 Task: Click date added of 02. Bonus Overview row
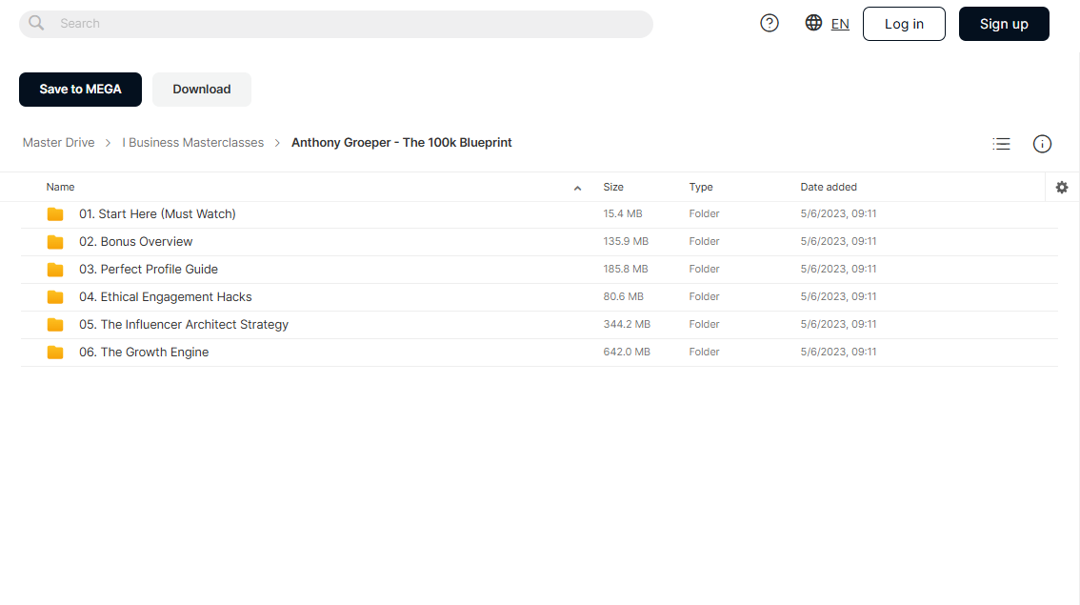coord(838,242)
